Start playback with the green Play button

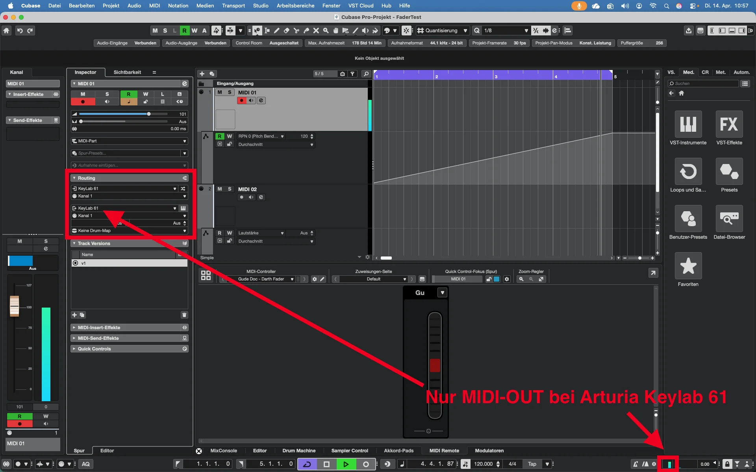(x=346, y=464)
